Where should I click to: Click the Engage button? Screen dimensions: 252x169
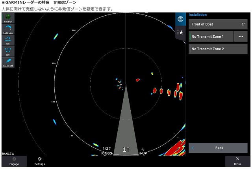(x=14, y=161)
